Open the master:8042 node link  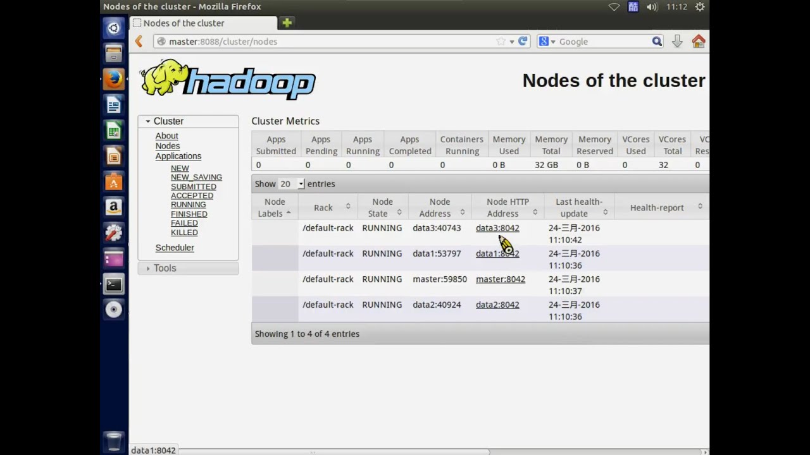(501, 279)
